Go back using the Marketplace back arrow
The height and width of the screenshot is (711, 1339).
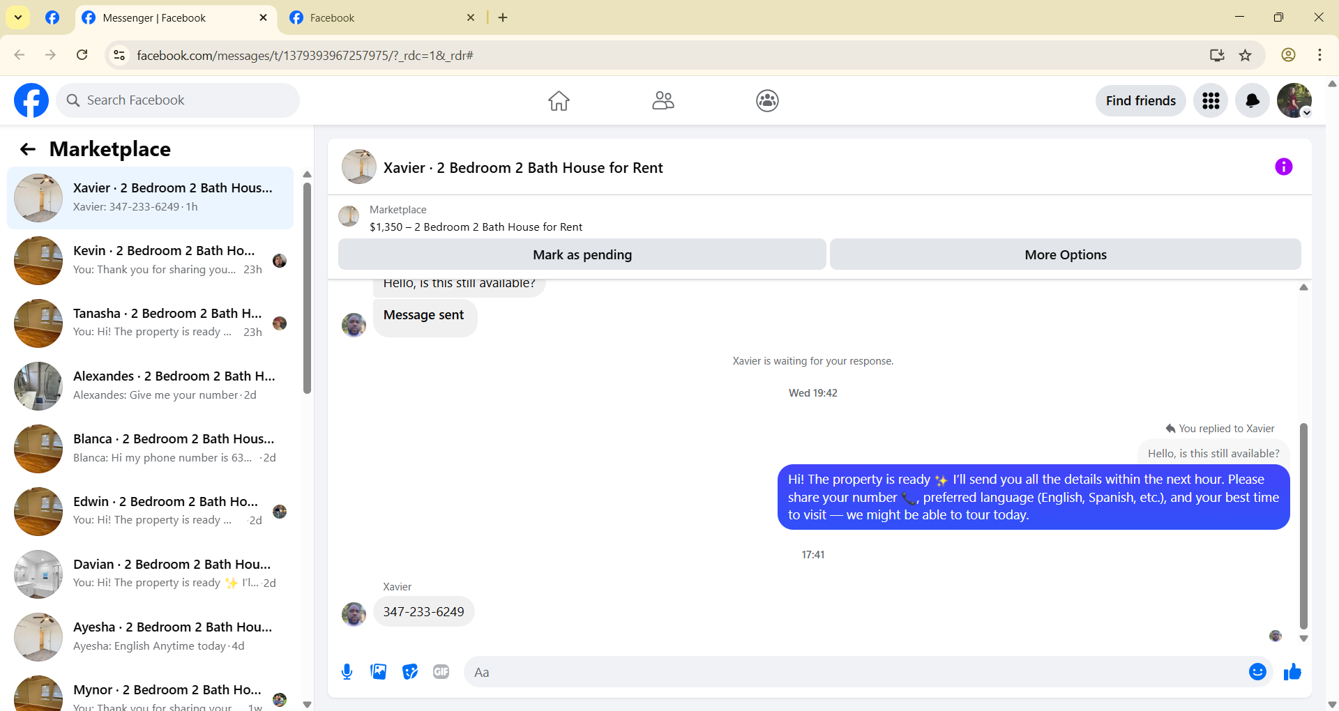point(28,149)
